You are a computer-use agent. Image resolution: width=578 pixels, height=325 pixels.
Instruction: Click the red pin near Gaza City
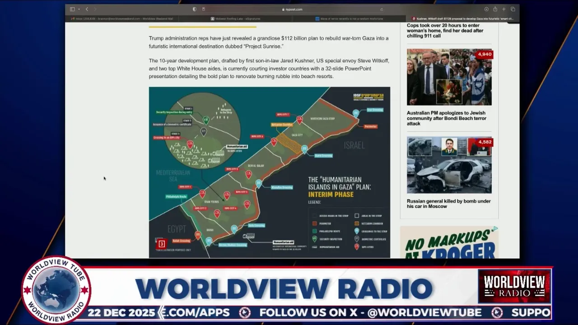pos(299,120)
